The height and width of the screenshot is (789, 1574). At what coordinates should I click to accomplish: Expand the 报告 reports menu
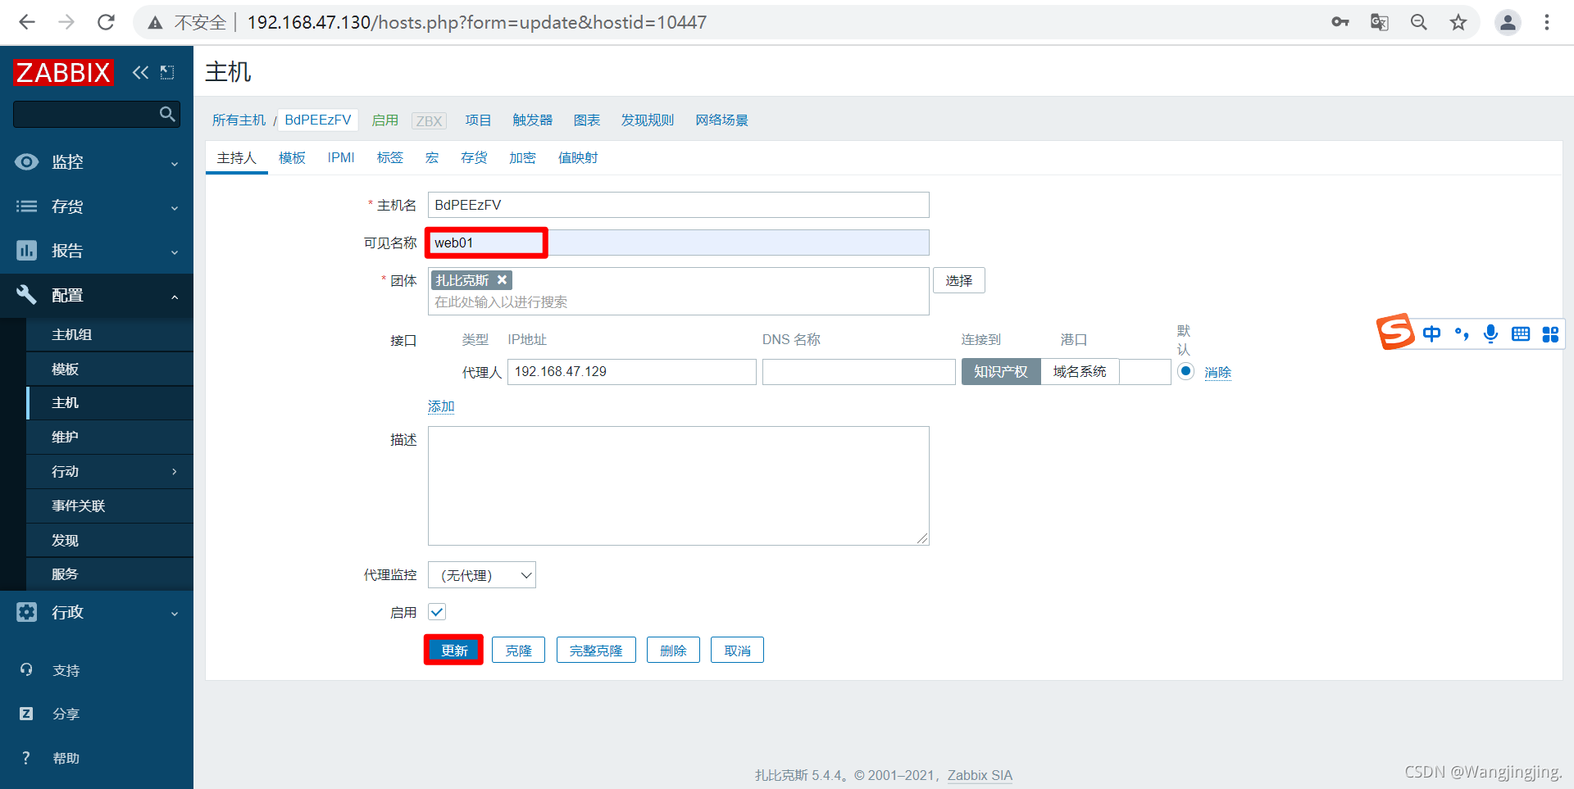97,251
